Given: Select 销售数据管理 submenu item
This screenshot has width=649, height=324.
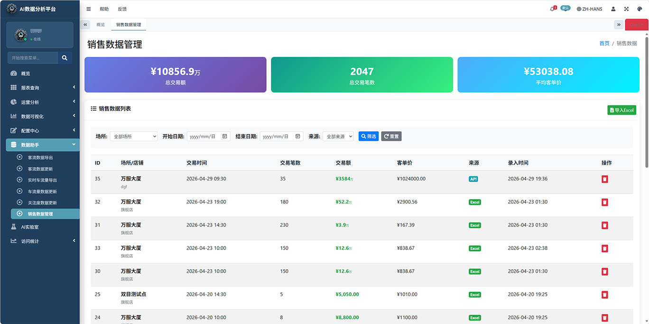Looking at the screenshot, I should [45, 214].
